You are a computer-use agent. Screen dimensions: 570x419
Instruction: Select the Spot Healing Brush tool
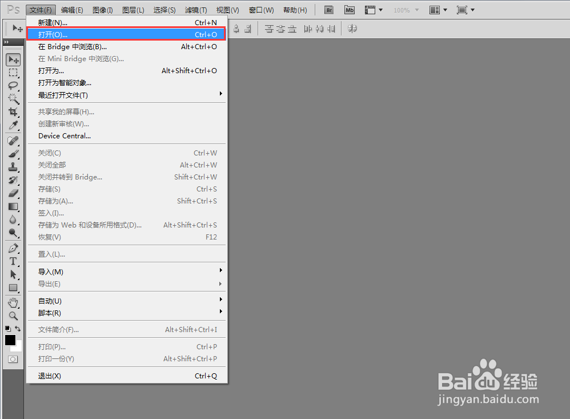(x=14, y=141)
